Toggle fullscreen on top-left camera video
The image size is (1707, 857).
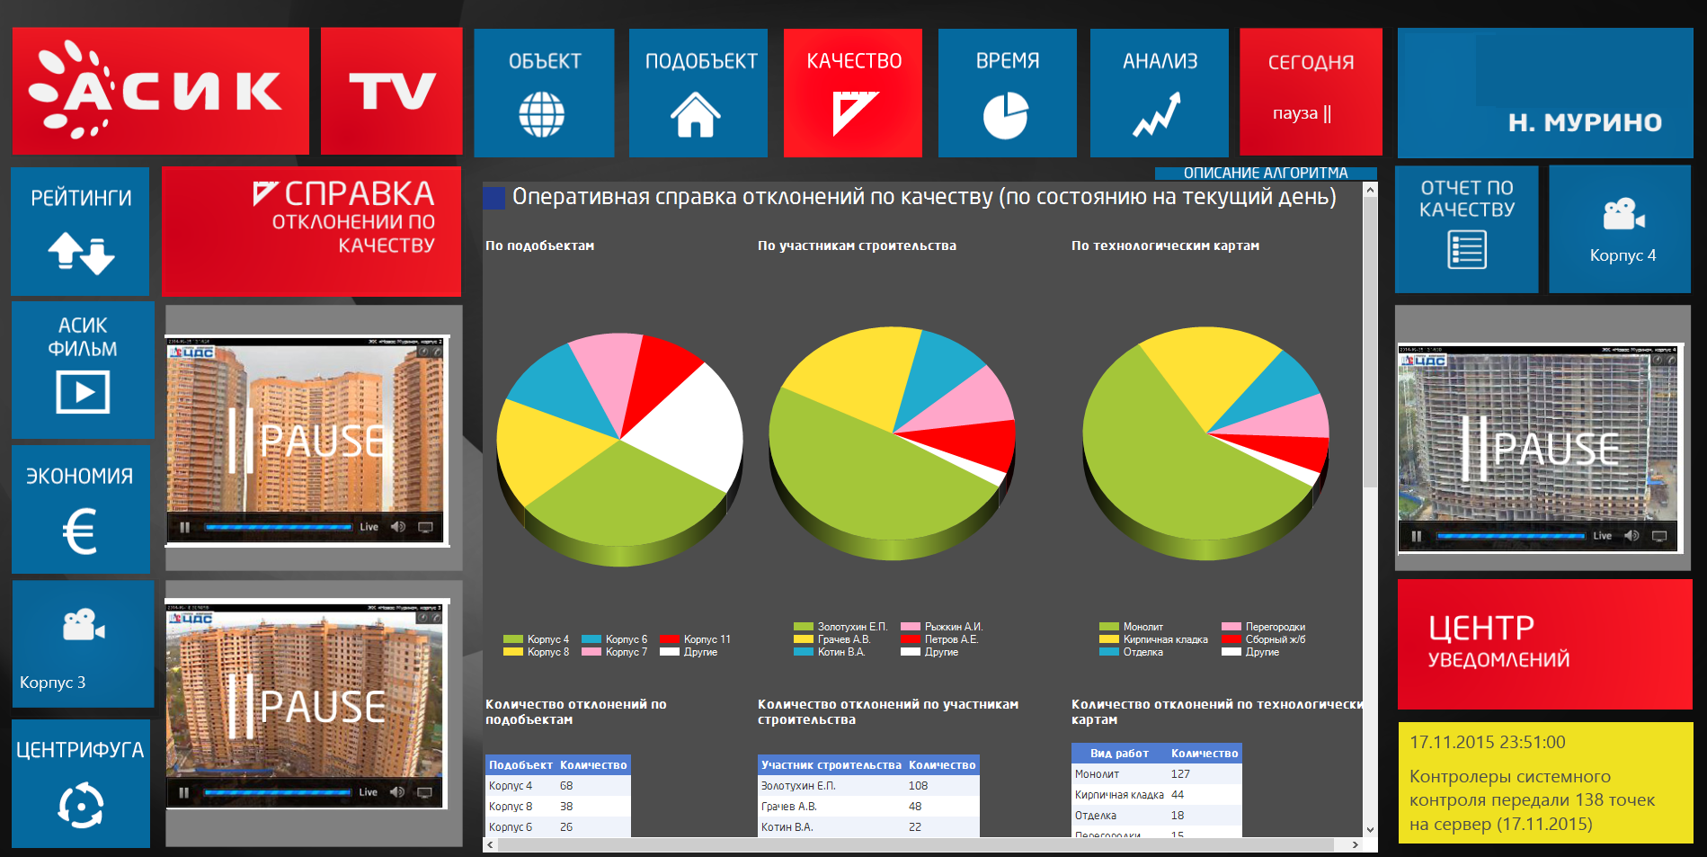[425, 527]
